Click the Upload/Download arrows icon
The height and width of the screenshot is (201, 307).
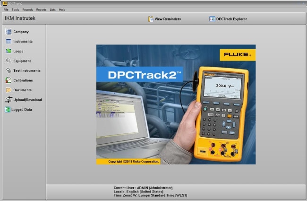tap(9, 100)
